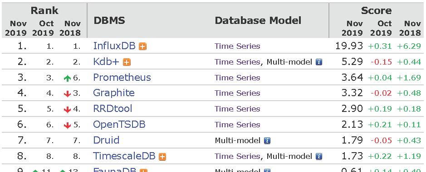Open the RRDtool DBMS link
The height and width of the screenshot is (172, 426).
click(113, 109)
